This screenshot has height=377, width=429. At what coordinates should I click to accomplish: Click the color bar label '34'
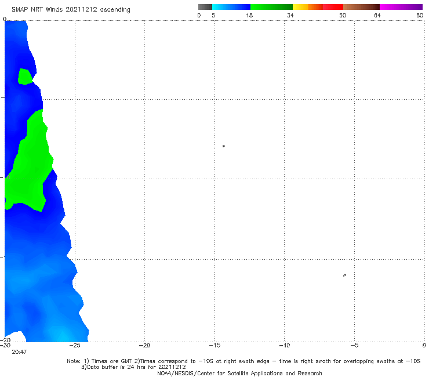pos(290,15)
